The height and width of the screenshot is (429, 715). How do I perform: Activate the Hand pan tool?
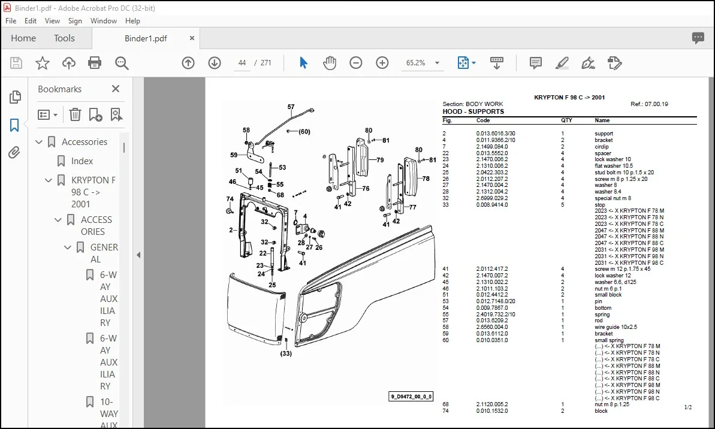coord(329,63)
